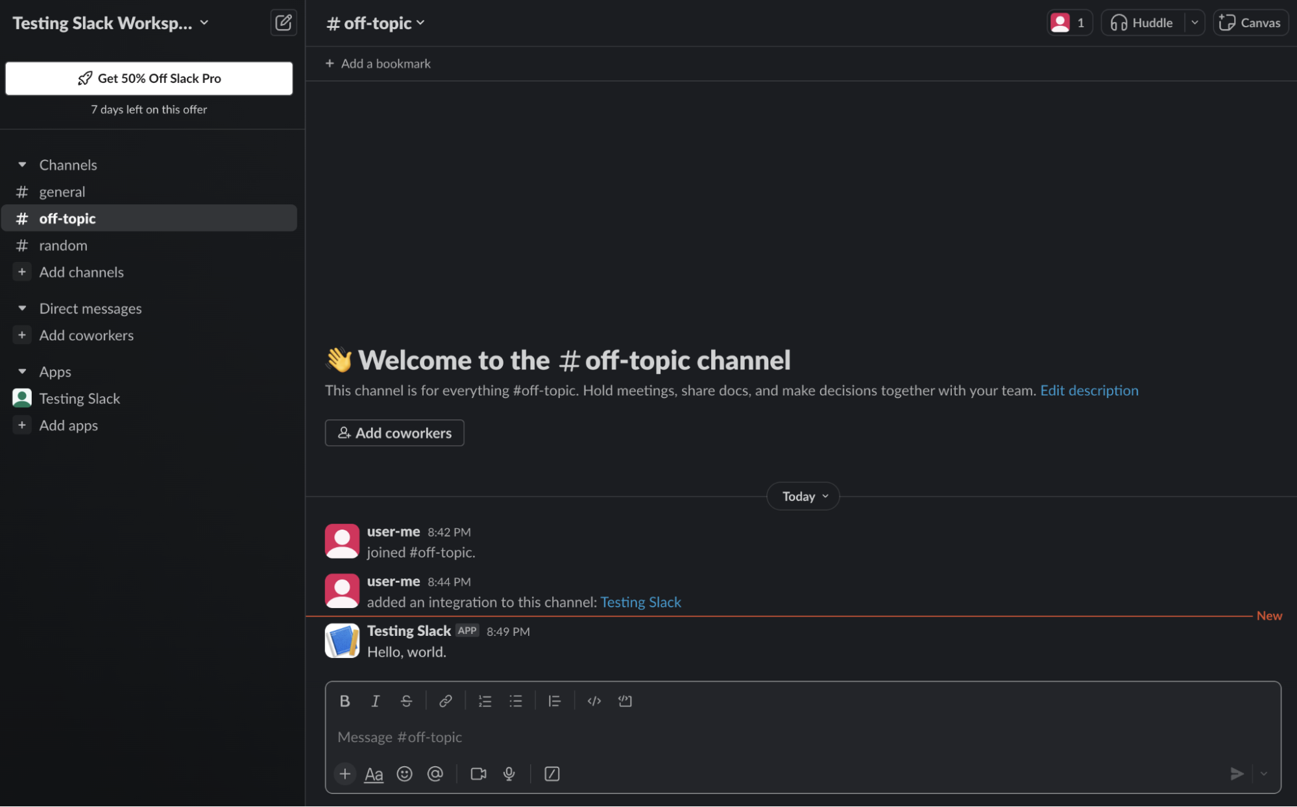The width and height of the screenshot is (1297, 807).
Task: Open the emoji picker
Action: pos(404,773)
